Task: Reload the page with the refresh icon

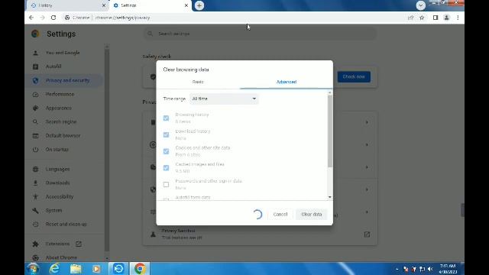Action: pos(53,18)
